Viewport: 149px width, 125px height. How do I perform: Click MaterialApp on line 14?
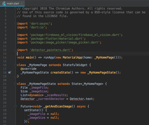pos(72,57)
